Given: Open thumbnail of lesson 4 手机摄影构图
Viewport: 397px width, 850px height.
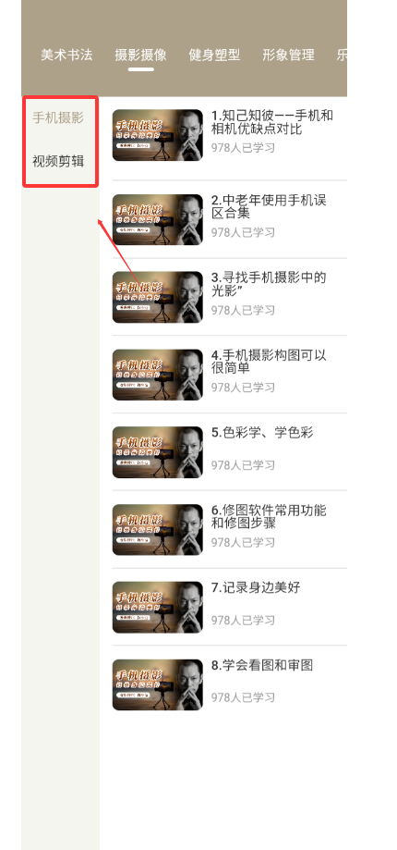Looking at the screenshot, I should point(157,375).
